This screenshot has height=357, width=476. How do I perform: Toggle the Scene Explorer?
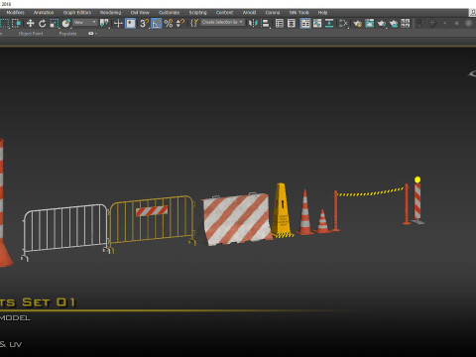(280, 23)
